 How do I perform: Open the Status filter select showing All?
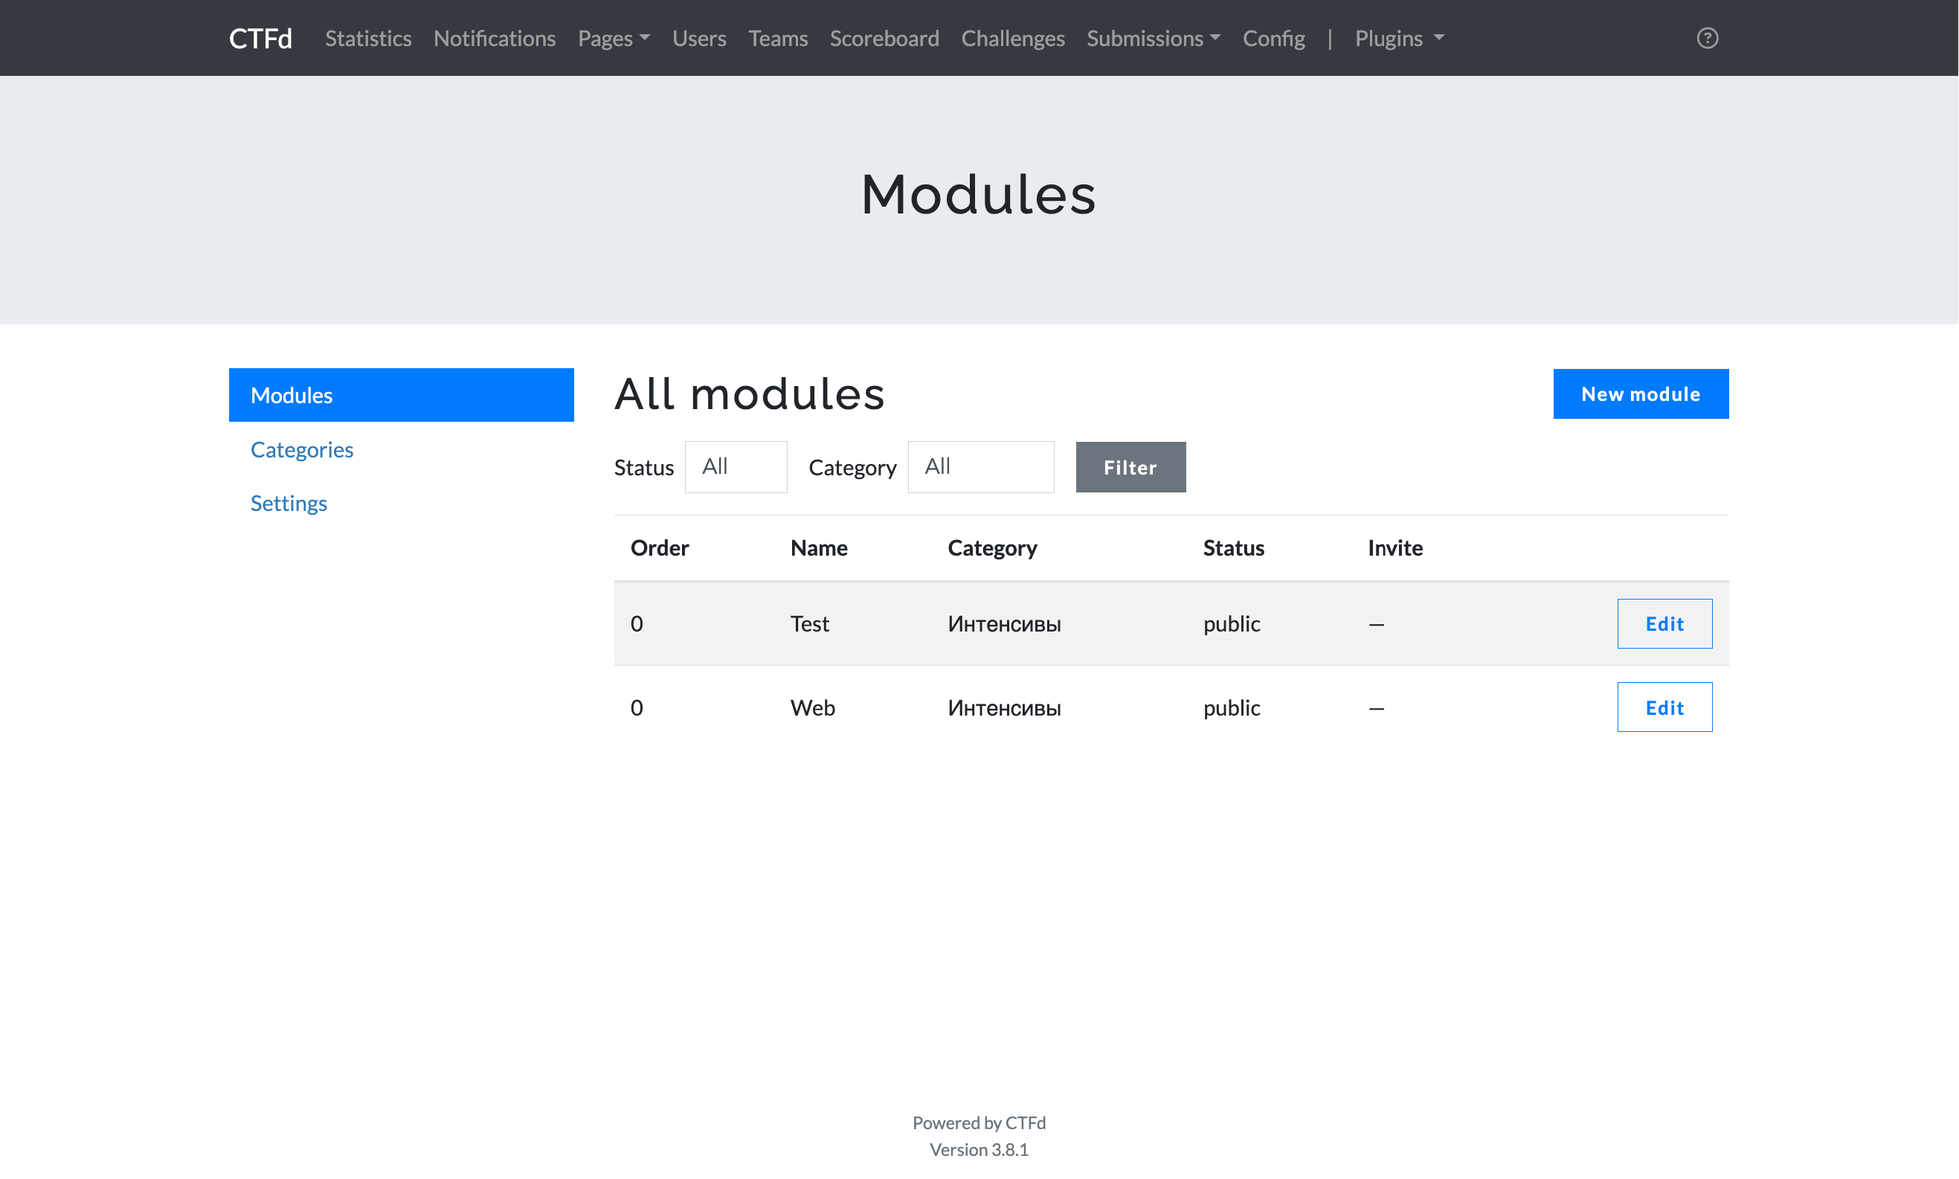pos(735,467)
